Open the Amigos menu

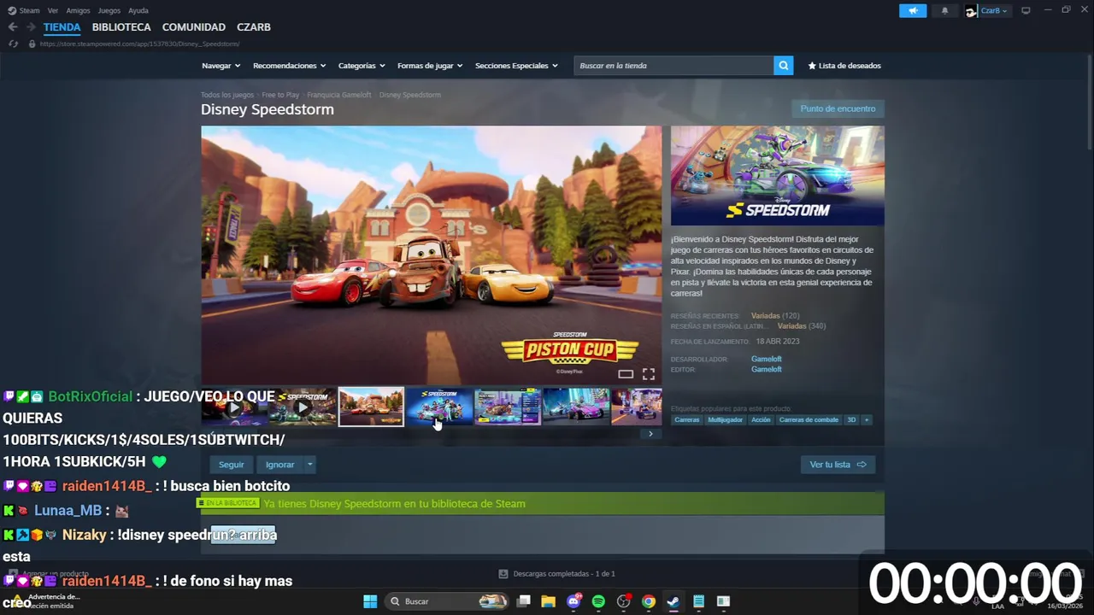point(78,10)
